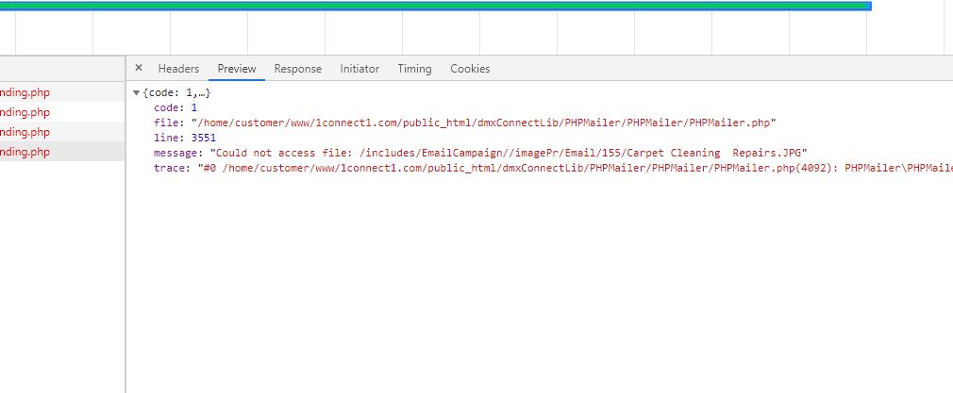
Task: Click the green timeline overview bar
Action: point(434,6)
